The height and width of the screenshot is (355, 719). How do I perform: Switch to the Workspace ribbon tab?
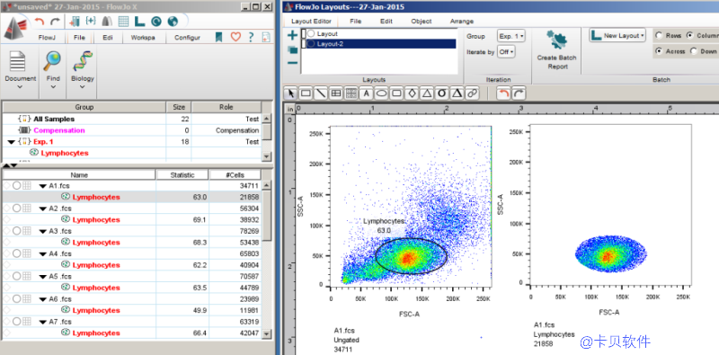click(143, 38)
